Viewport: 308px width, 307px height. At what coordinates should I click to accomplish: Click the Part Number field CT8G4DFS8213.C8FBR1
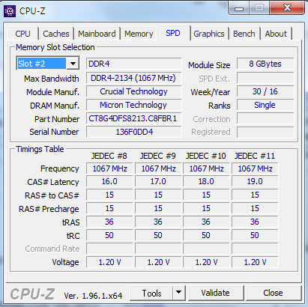(133, 118)
